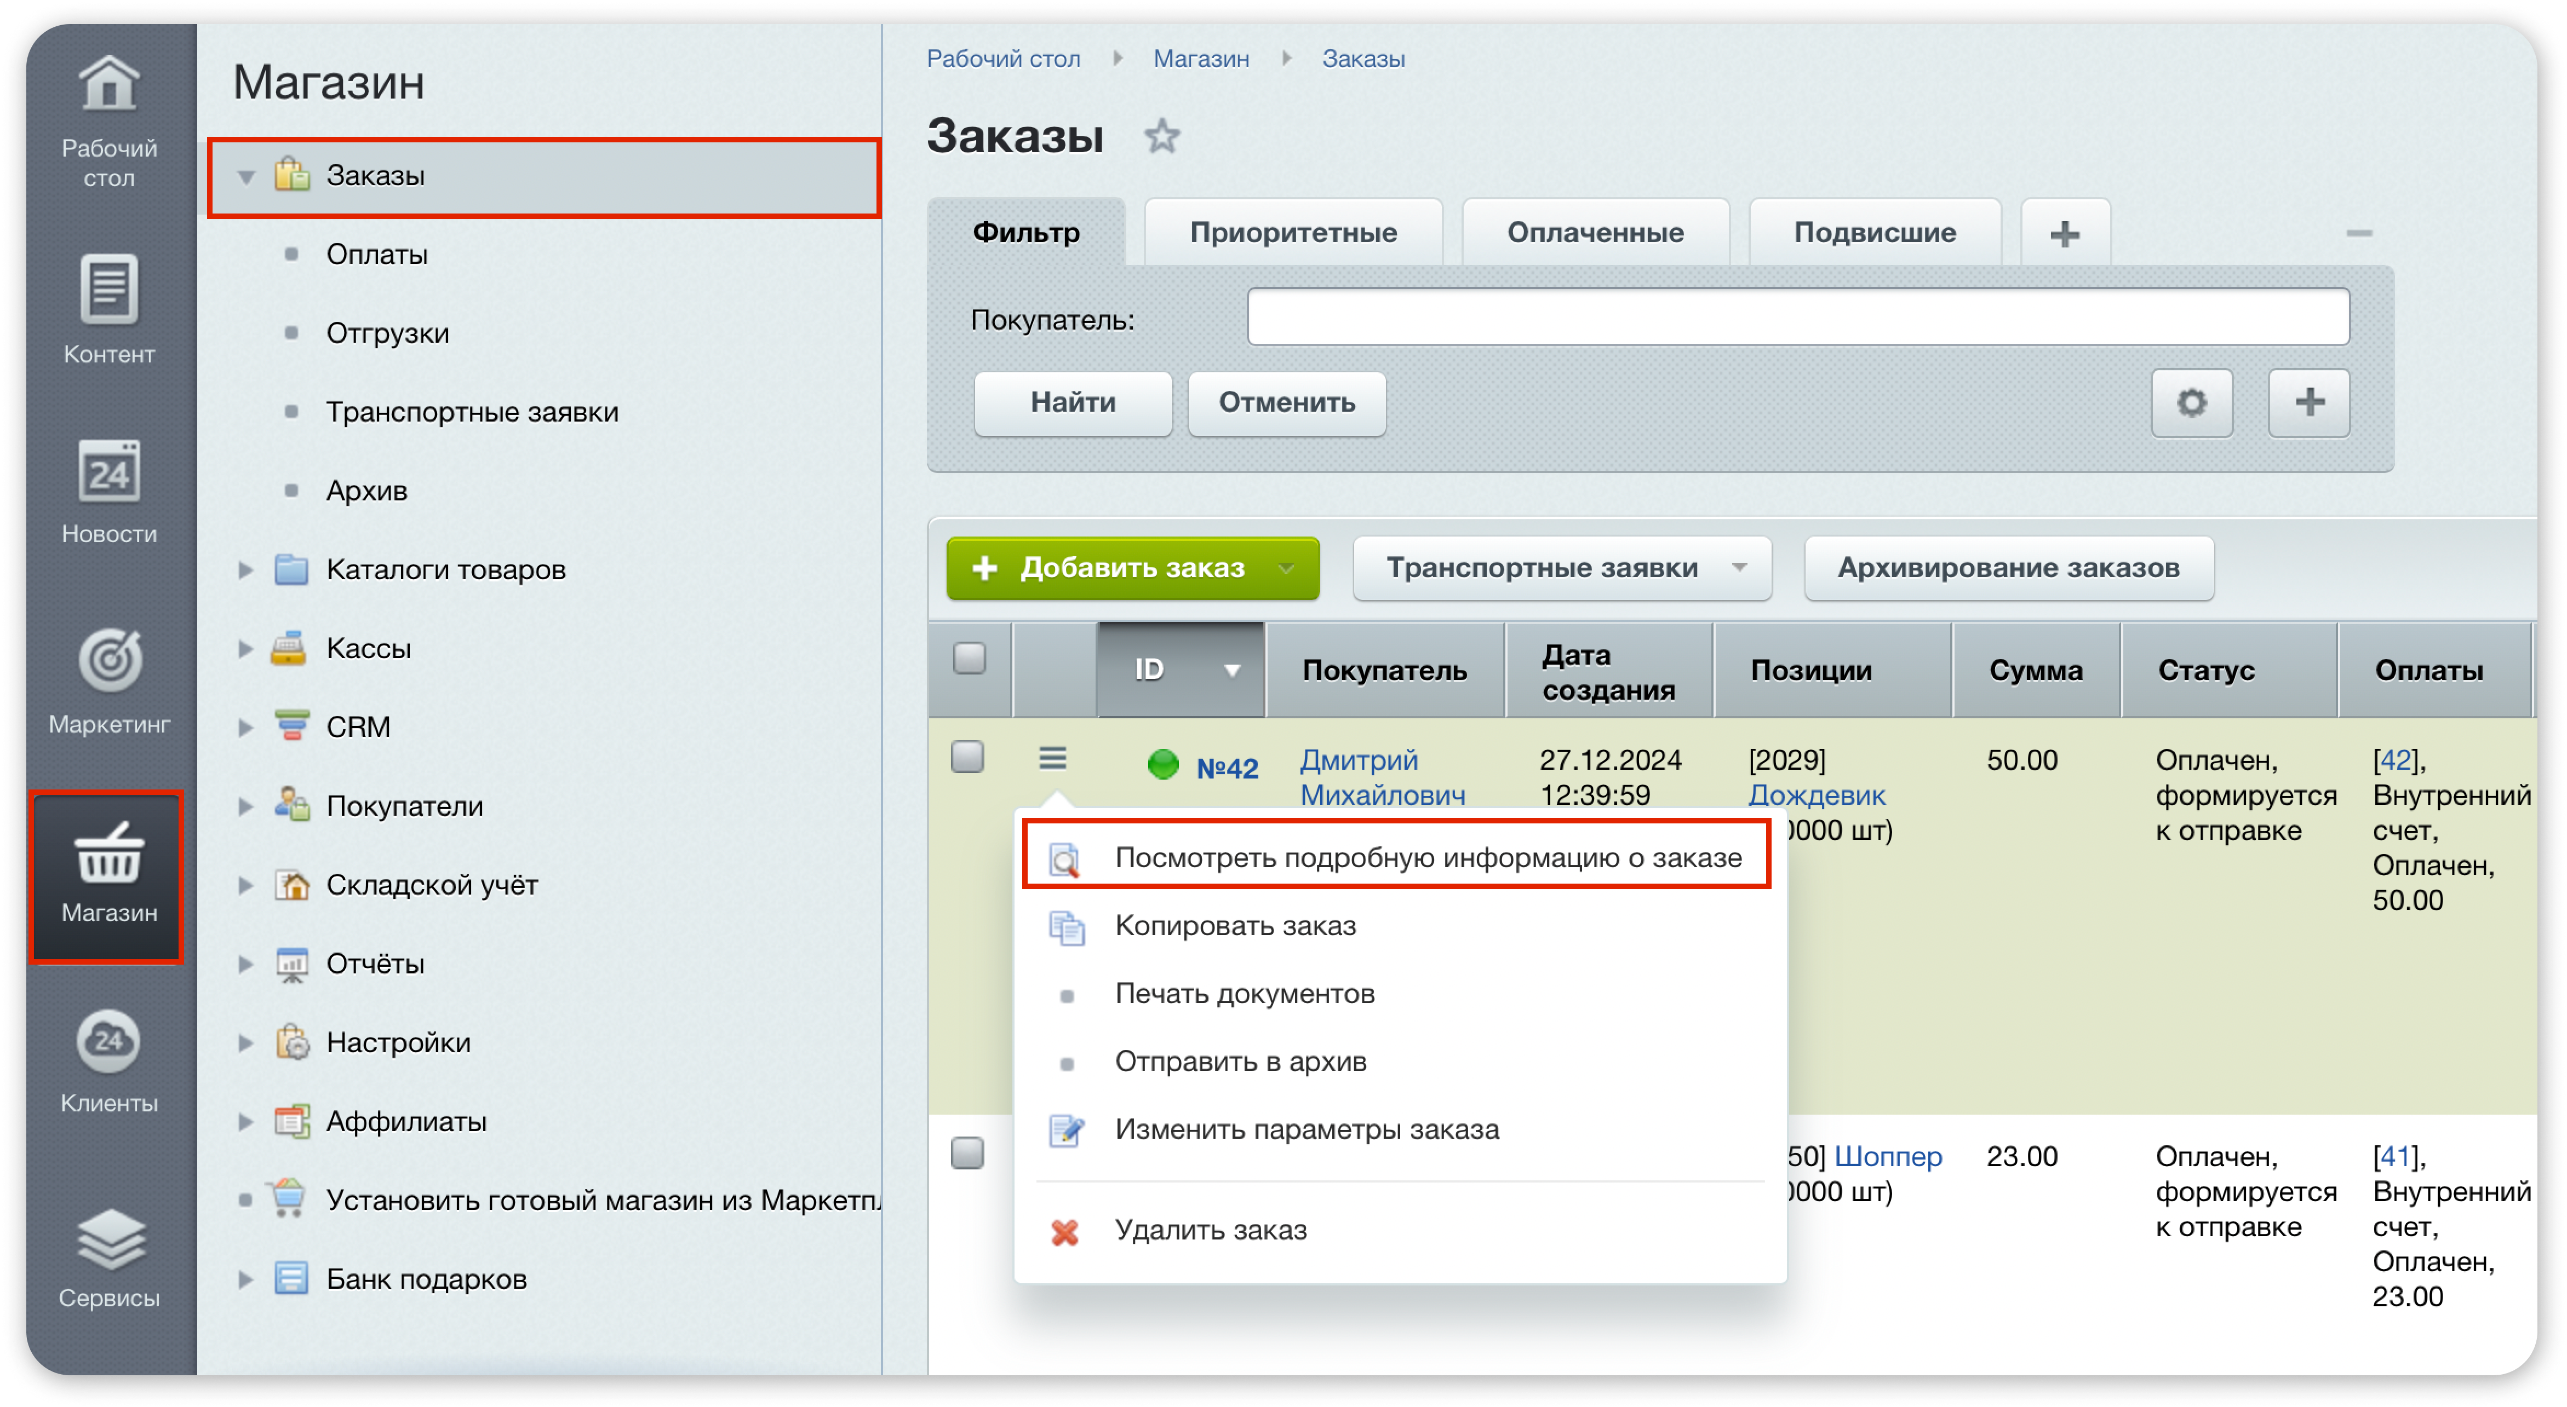Expand the Каталоги товаров node

point(245,569)
